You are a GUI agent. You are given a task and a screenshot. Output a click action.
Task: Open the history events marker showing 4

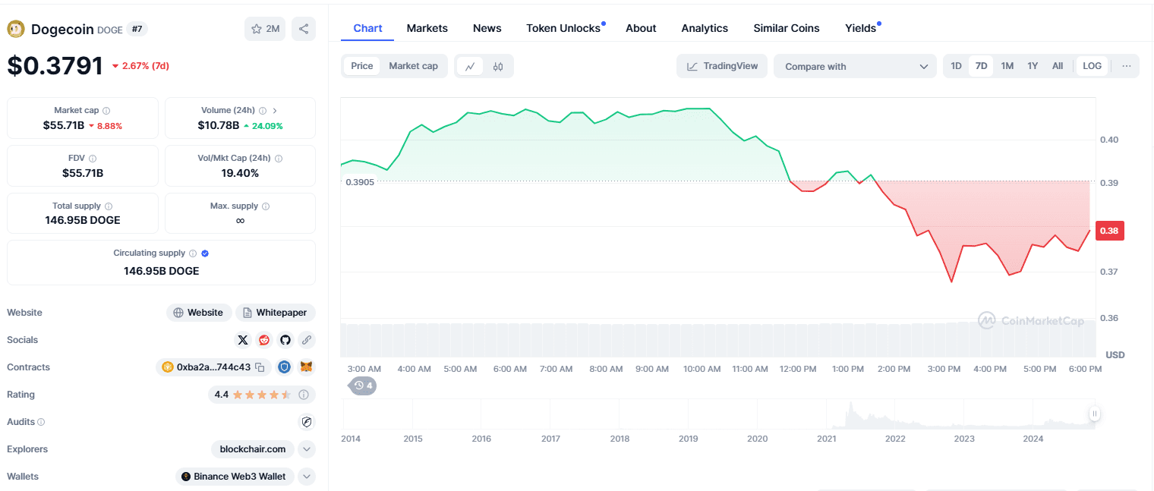pyautogui.click(x=363, y=386)
